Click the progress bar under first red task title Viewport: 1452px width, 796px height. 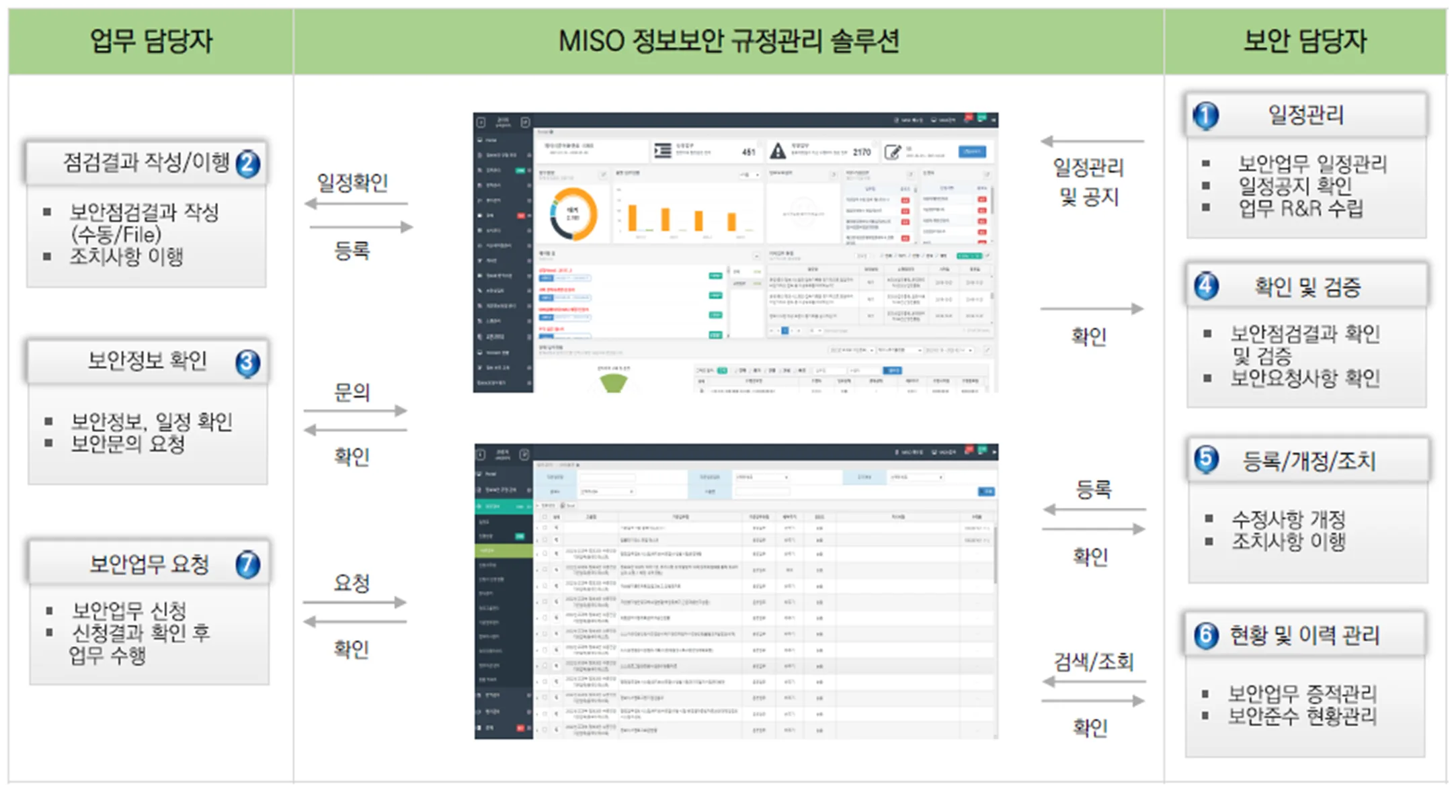tap(565, 277)
